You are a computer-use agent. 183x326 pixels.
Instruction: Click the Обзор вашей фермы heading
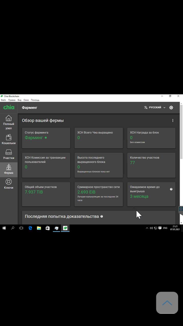pyautogui.click(x=43, y=120)
